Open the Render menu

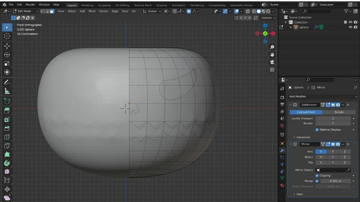30,4
